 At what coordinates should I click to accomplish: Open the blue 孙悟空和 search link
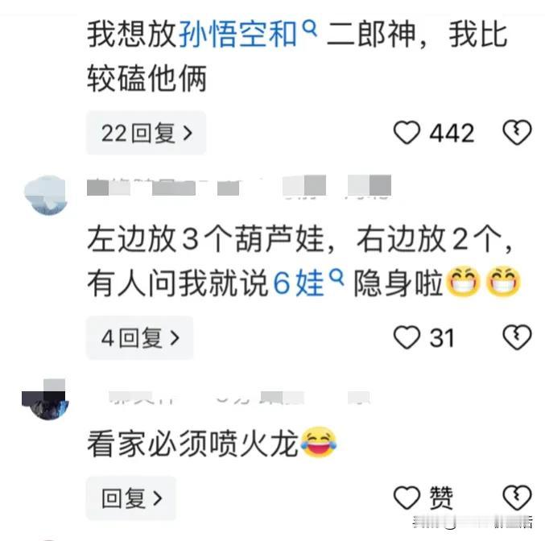click(237, 35)
